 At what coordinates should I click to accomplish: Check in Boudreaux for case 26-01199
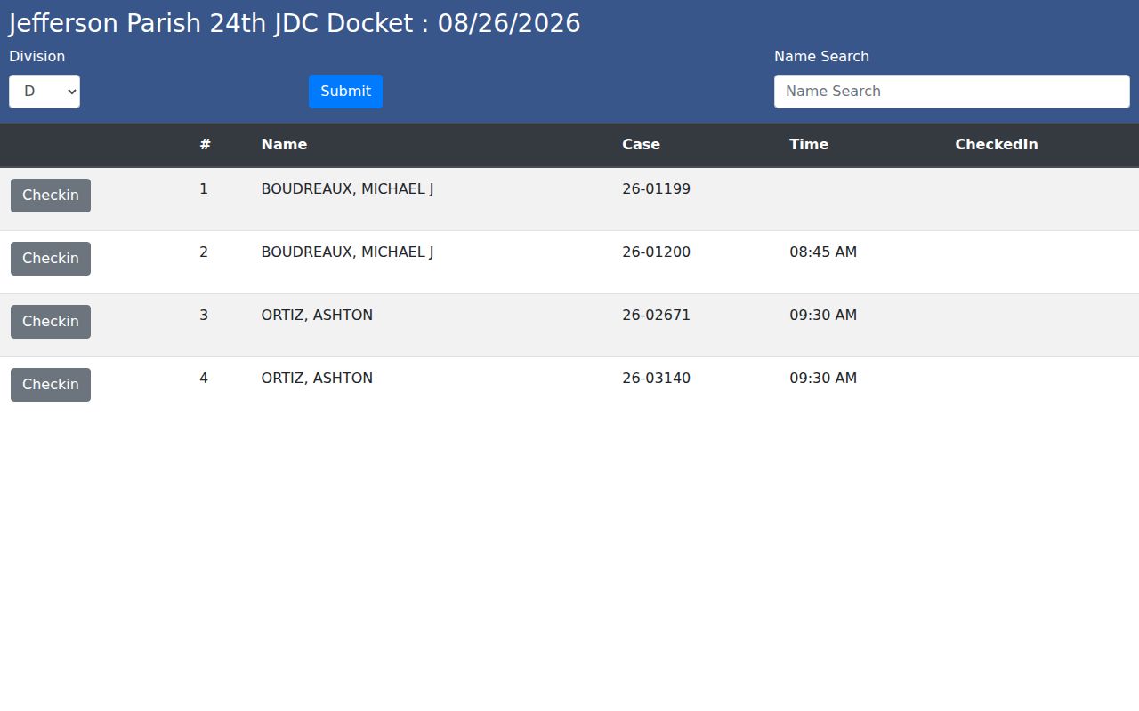(x=51, y=196)
